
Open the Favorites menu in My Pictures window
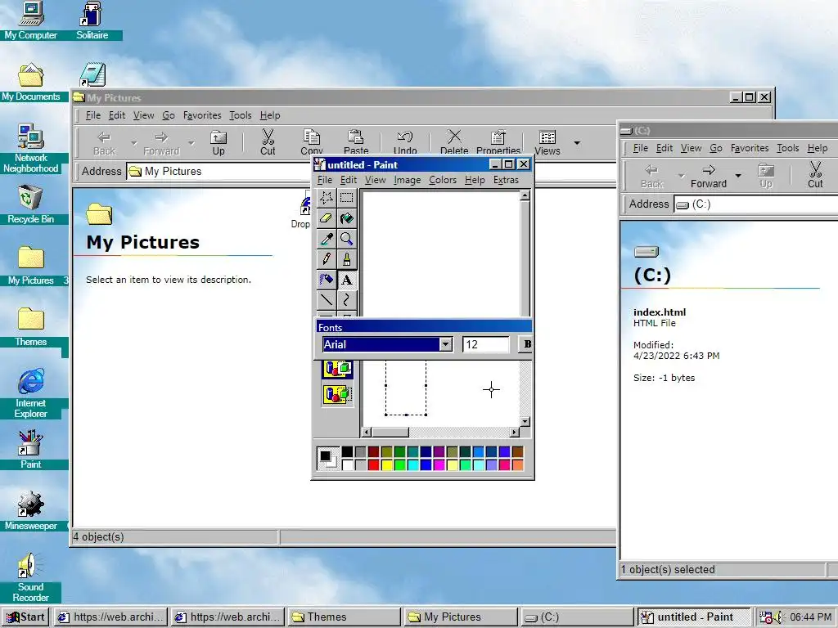pyautogui.click(x=202, y=115)
